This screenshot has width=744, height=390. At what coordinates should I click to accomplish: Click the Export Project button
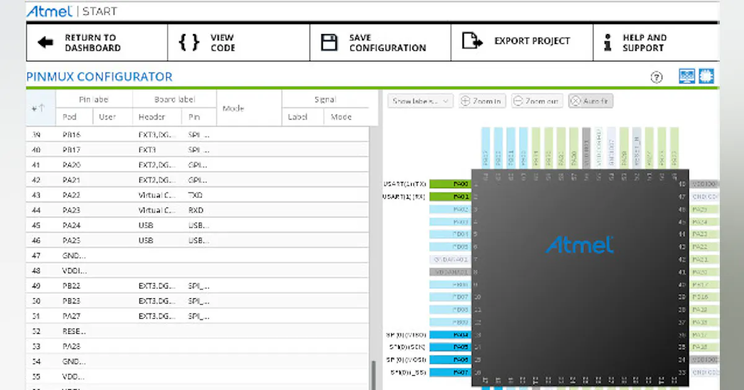tap(522, 42)
